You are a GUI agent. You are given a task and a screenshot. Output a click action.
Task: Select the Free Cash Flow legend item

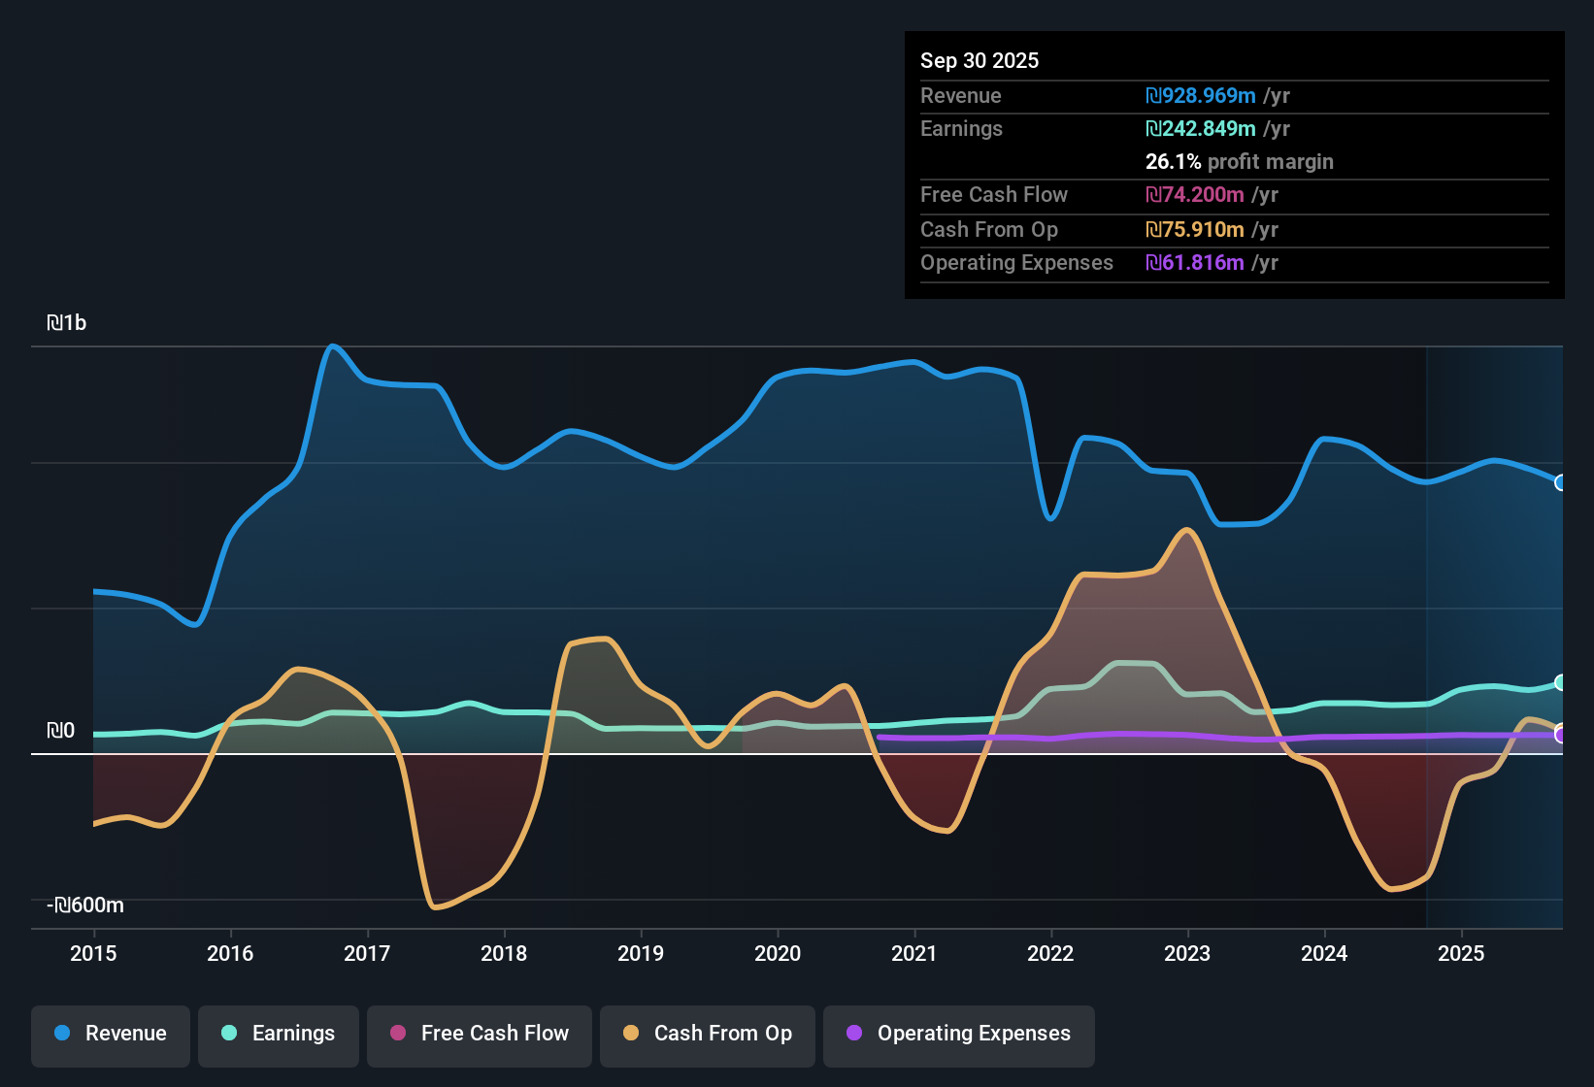479,1034
